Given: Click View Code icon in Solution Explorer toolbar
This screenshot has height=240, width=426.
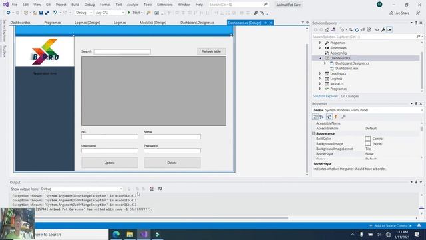Looking at the screenshot, I should point(377,30).
